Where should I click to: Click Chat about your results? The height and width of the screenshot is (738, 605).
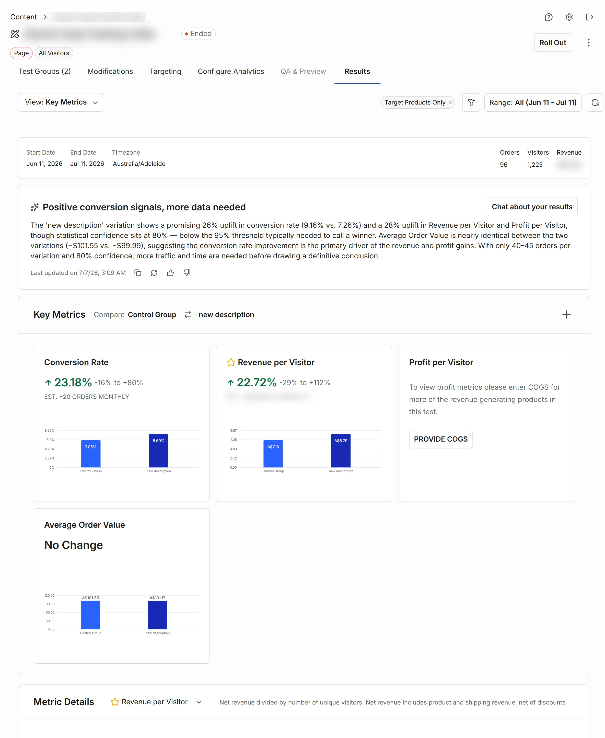[x=532, y=207]
